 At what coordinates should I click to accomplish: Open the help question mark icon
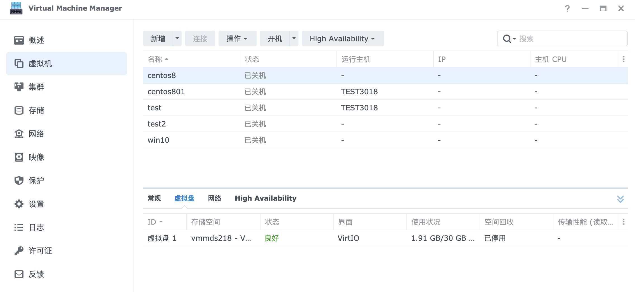click(x=567, y=8)
